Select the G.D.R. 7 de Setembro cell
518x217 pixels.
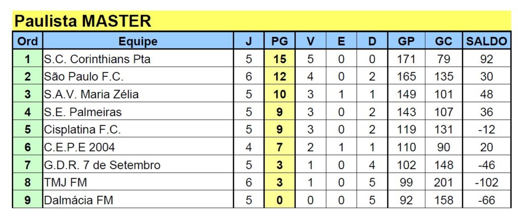102,165
